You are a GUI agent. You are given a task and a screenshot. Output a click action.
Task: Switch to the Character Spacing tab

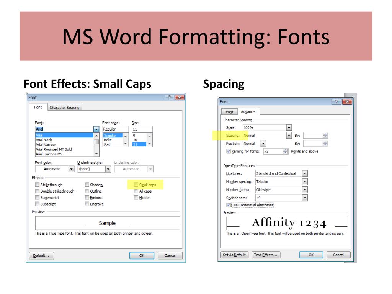tap(64, 107)
